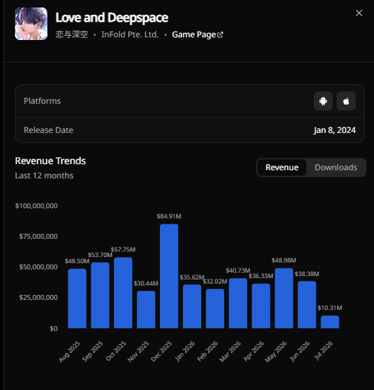Click the Jul 2026 revenue bar

330,322
